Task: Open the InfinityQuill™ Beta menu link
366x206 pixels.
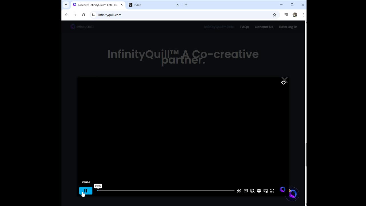Action: [219, 27]
